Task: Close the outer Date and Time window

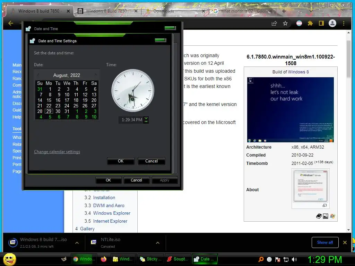Action: click(x=170, y=28)
